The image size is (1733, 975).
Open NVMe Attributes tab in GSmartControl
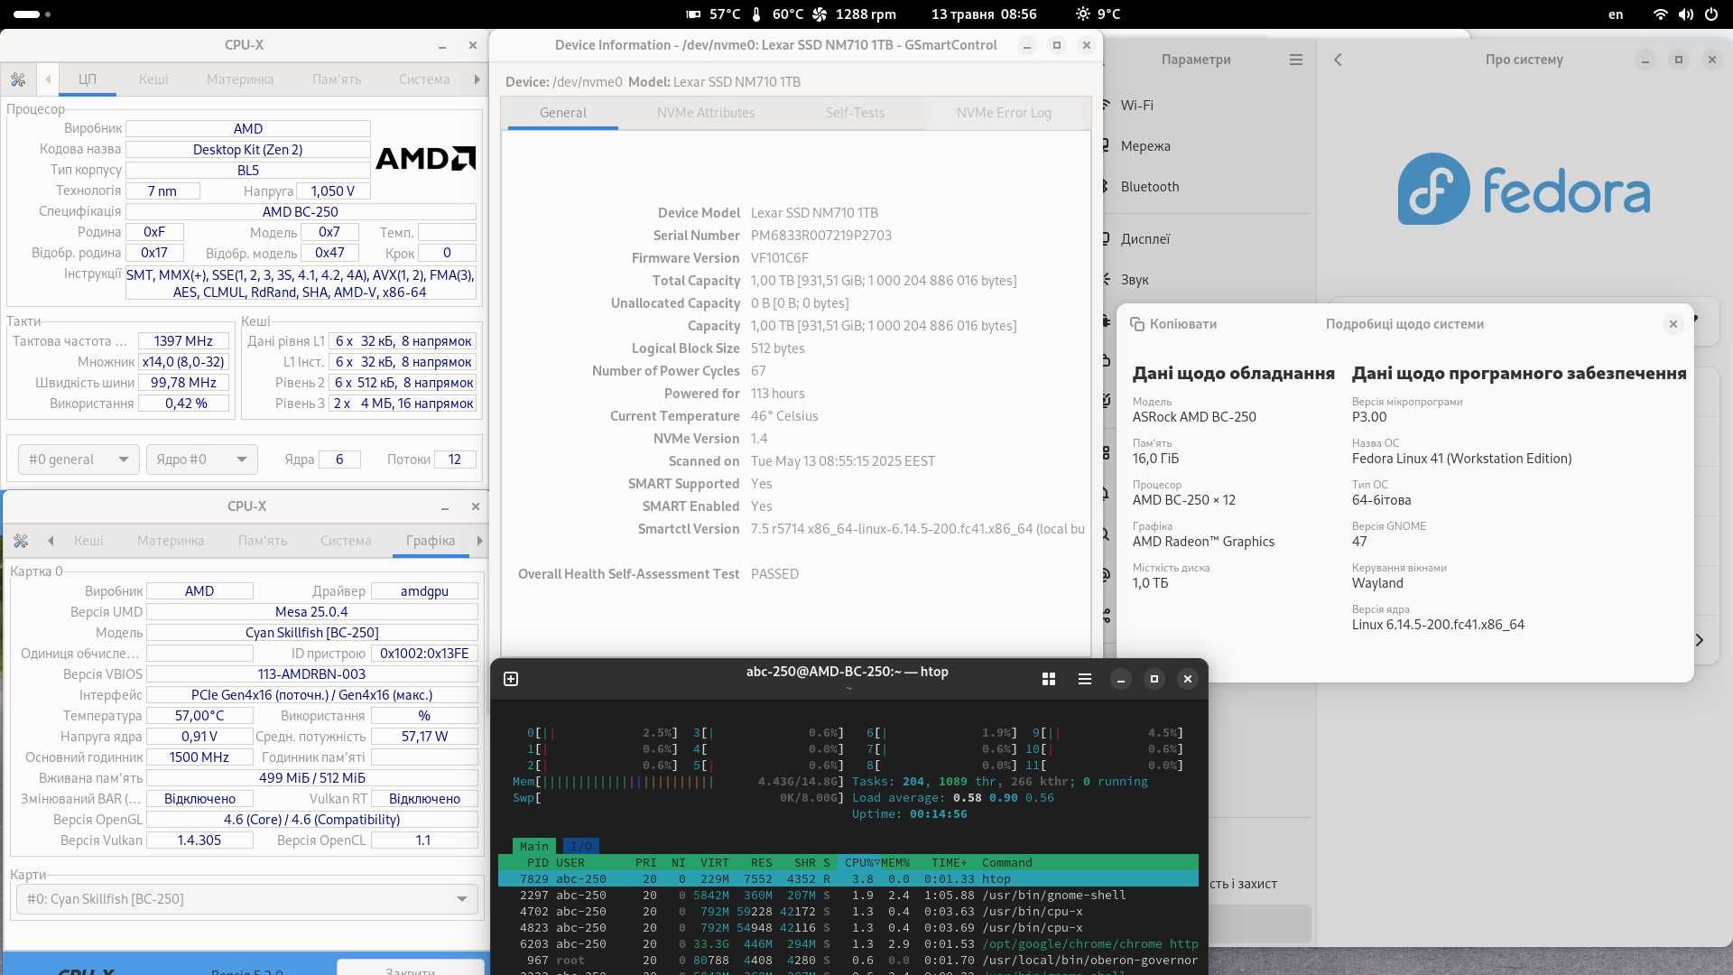click(x=706, y=113)
